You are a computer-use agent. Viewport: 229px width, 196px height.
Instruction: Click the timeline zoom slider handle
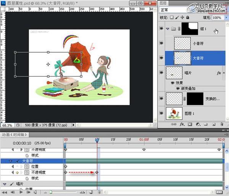click(50, 193)
